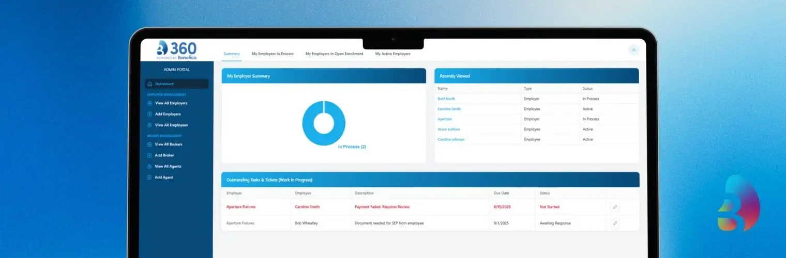This screenshot has width=786, height=258.
Task: Open the My Employers In Process tab
Action: coord(273,54)
